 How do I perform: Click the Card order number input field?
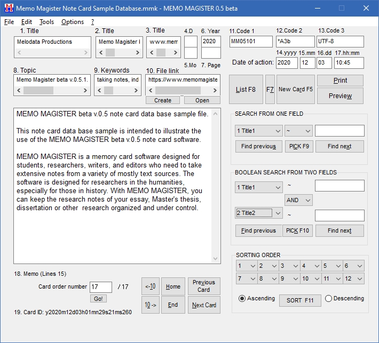101,287
